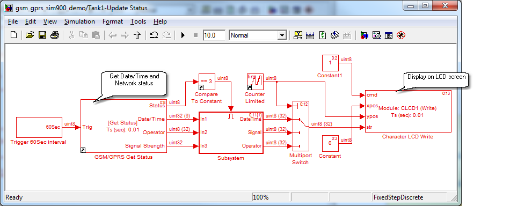Launch the debugger icon at the toolbar end
Image resolution: width=510 pixels, height=206 pixels.
(400, 35)
